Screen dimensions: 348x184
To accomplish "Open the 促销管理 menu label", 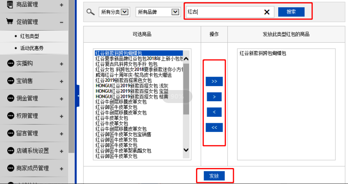I will click(x=27, y=22).
